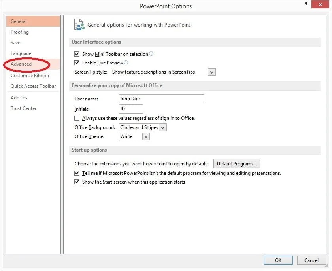
Task: Click the General options header icon
Action: 79,25
